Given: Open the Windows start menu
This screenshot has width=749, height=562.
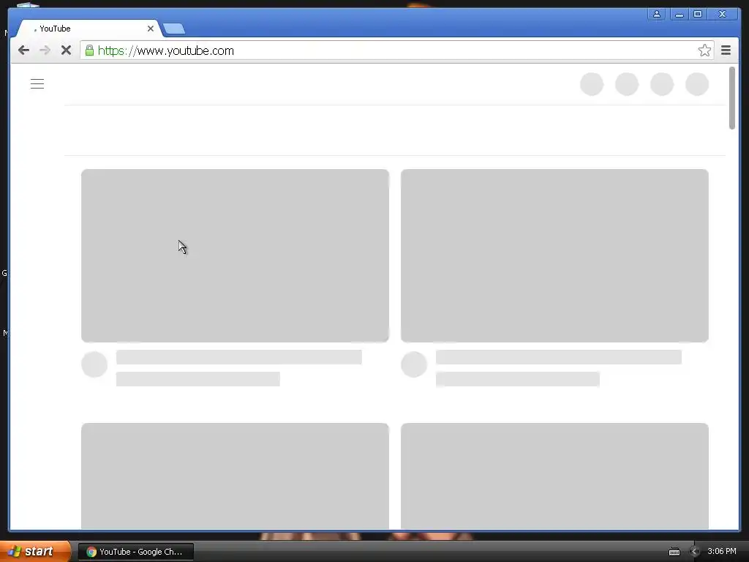Looking at the screenshot, I should pos(35,552).
